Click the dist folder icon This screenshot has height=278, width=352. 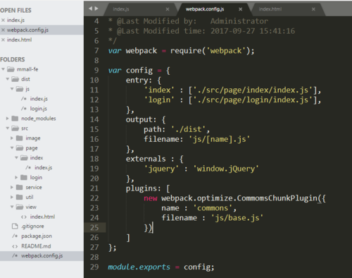click(15, 79)
